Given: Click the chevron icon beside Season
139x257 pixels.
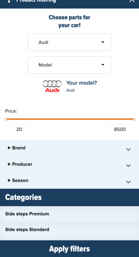Looking at the screenshot, I should (x=128, y=182).
